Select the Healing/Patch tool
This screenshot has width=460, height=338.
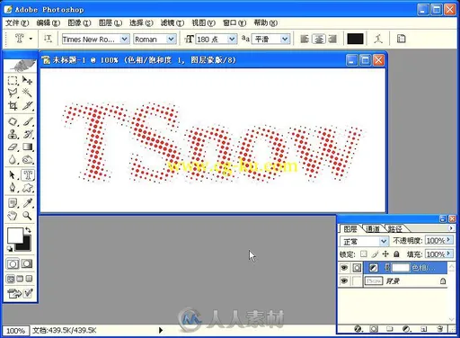[x=13, y=121]
